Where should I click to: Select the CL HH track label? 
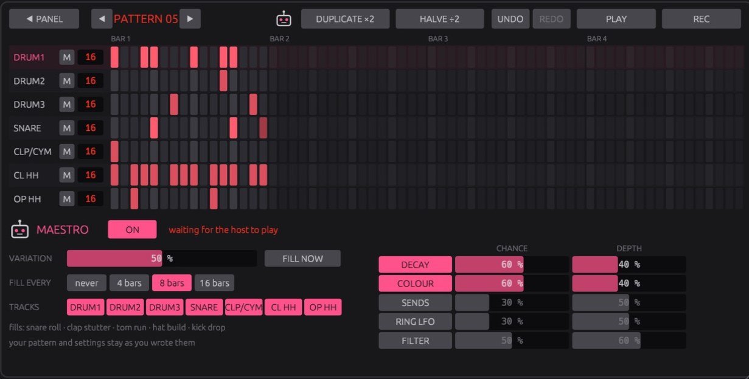coord(26,175)
